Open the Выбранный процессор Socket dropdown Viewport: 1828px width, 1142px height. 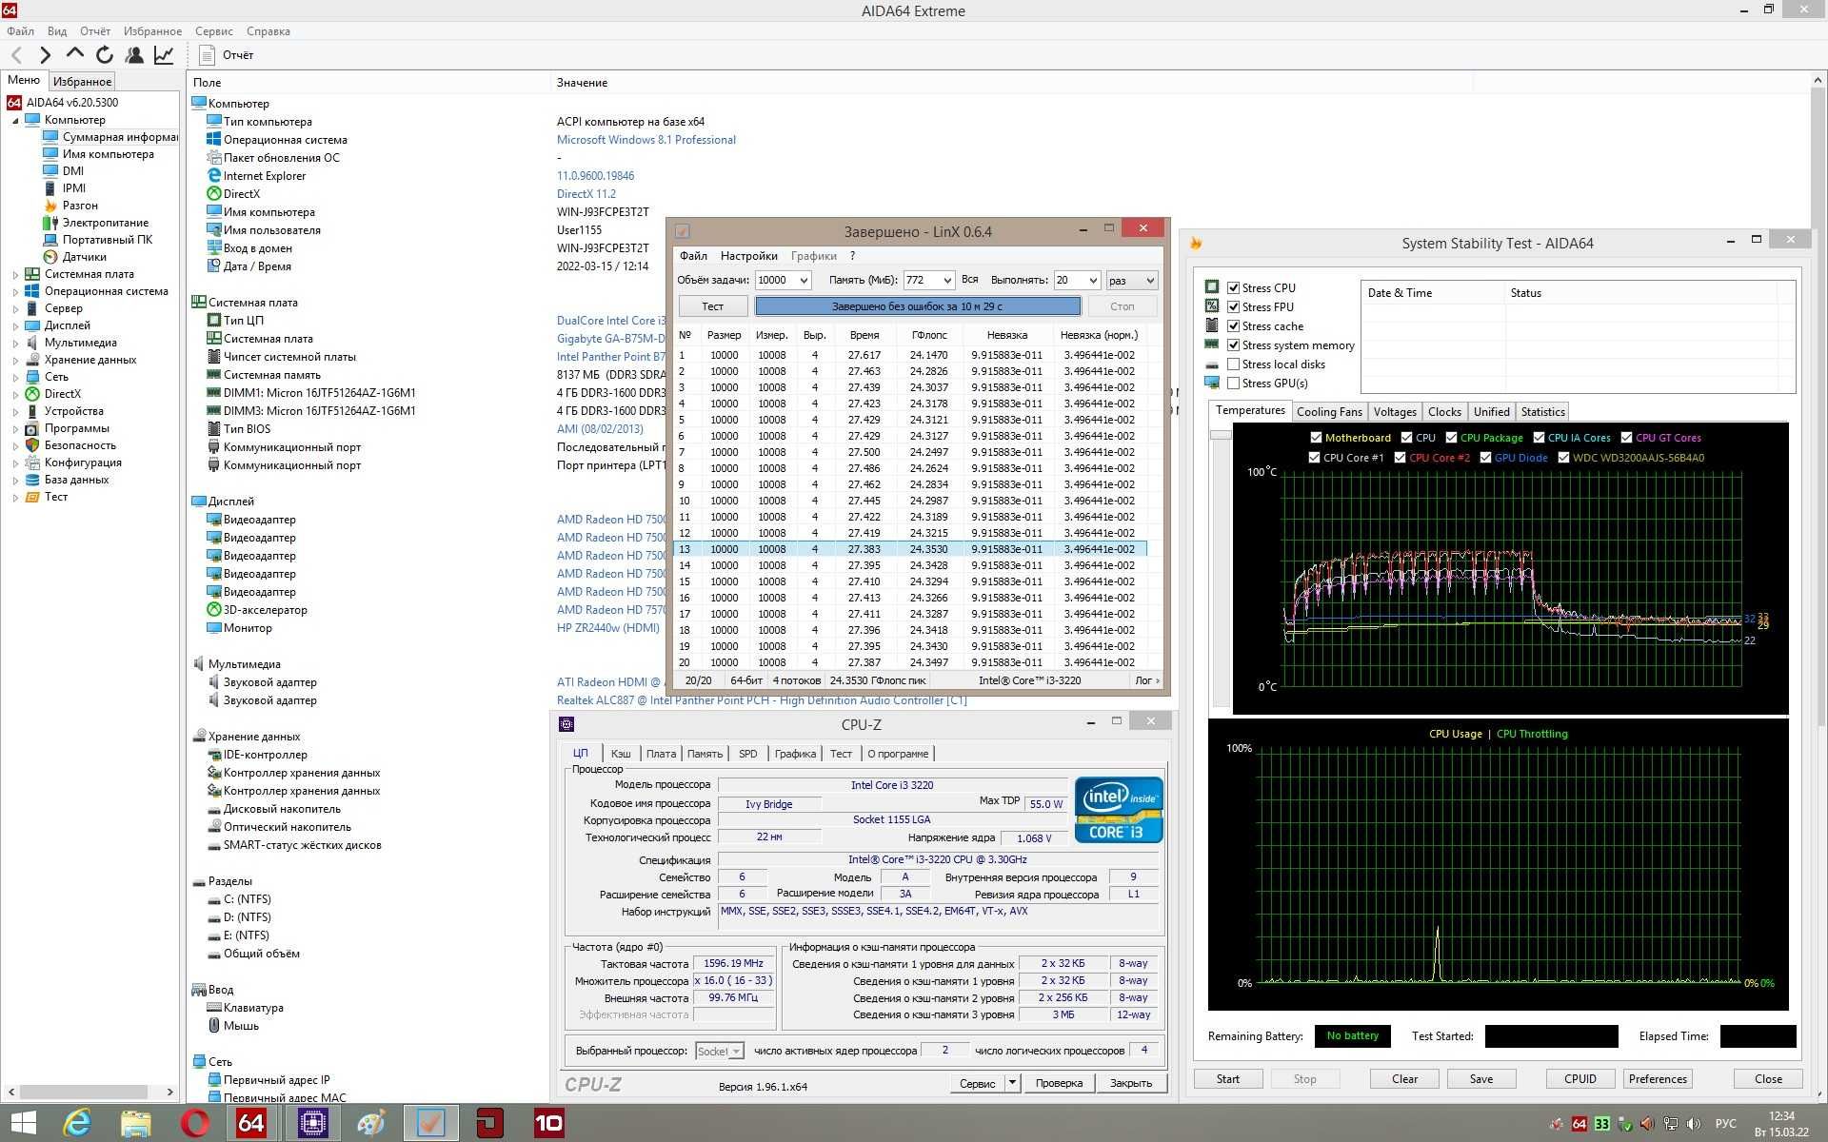point(719,1051)
